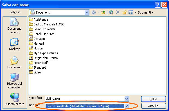
Task: Click the Help question mark button
Action: point(158,5)
